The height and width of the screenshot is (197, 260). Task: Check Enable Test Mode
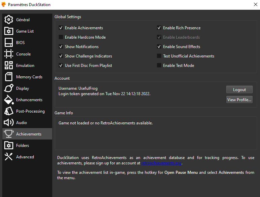click(159, 66)
